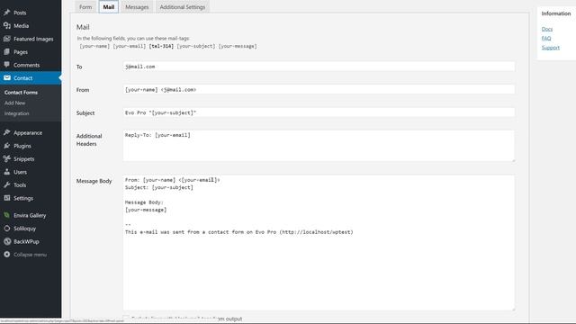Click the [tel-314] mail-tag

tap(161, 46)
